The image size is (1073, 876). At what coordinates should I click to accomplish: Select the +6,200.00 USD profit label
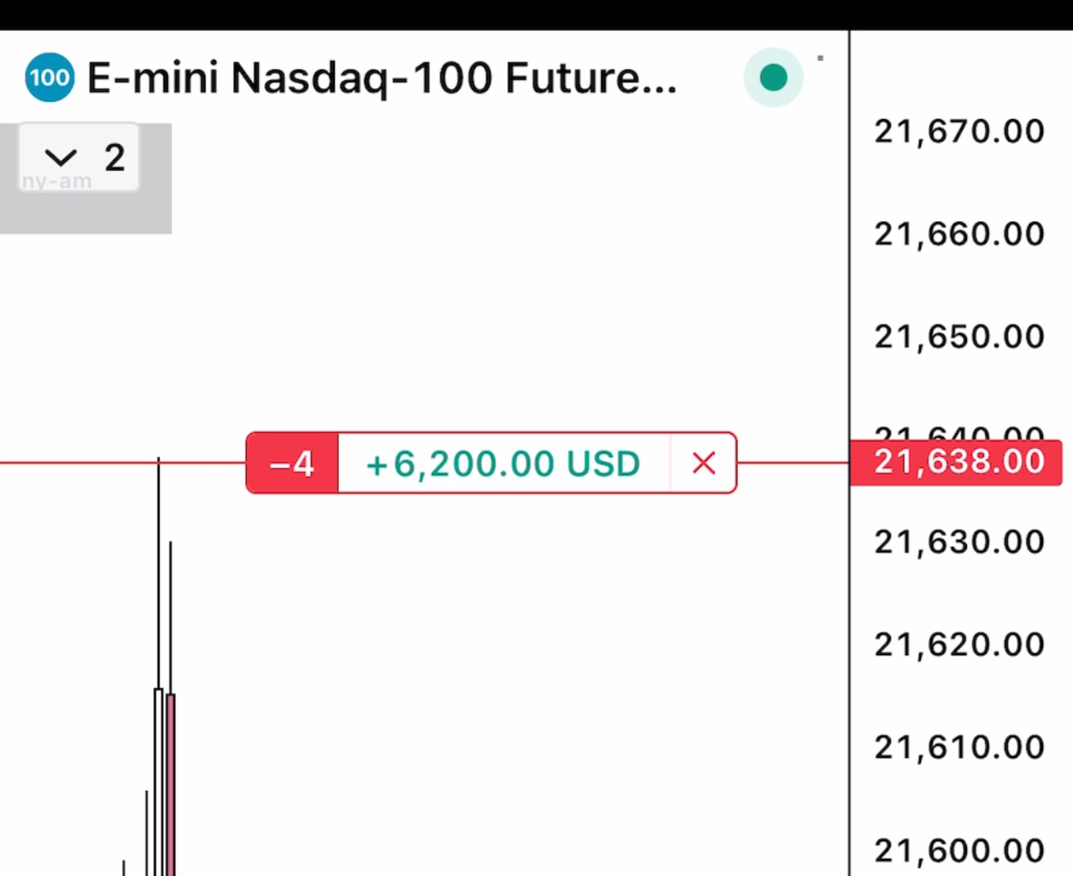(503, 464)
